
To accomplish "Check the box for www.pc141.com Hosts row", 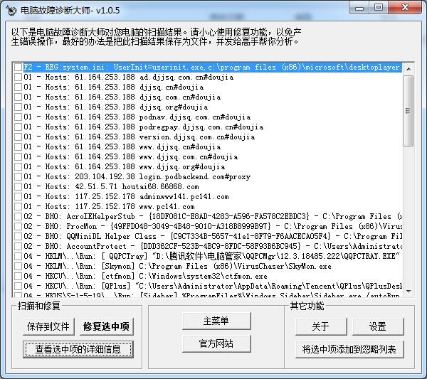I will pos(19,206).
